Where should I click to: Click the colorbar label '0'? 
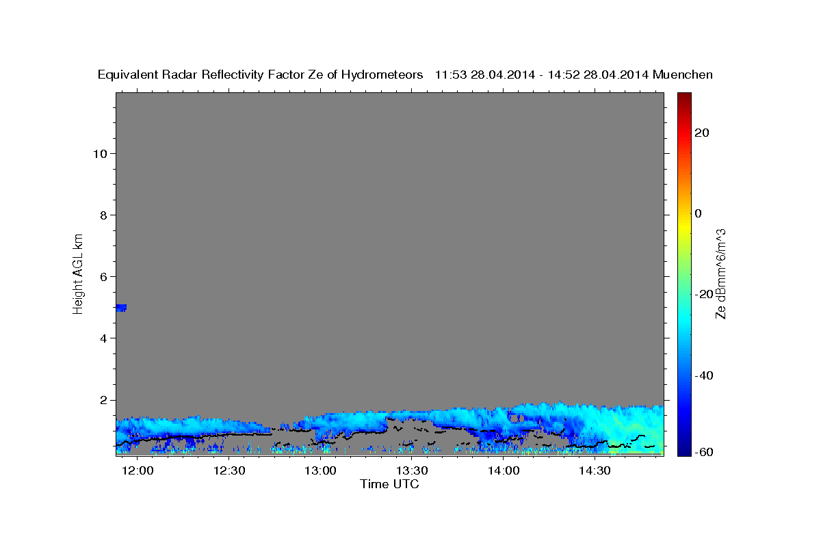pos(699,213)
